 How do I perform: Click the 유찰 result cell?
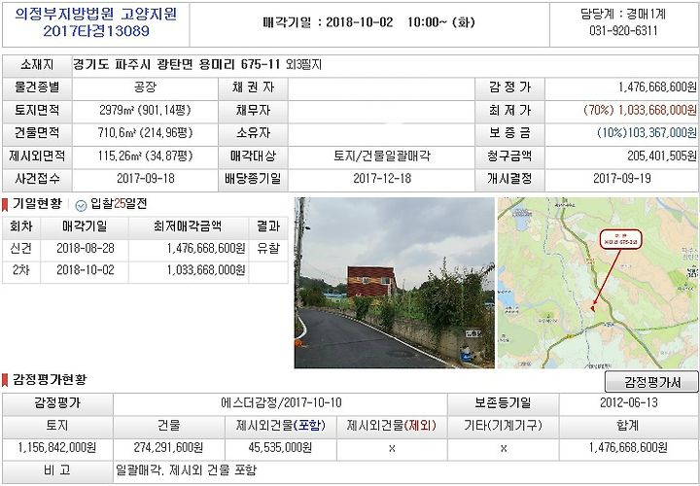268,249
